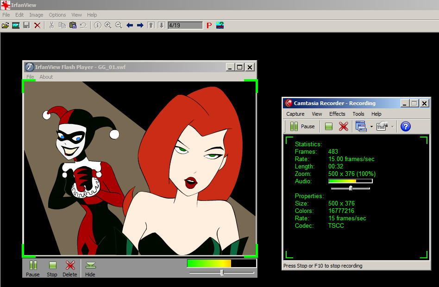This screenshot has height=287, width=439.
Task: Open Capture menu in Camtasia Recorder
Action: (x=295, y=114)
